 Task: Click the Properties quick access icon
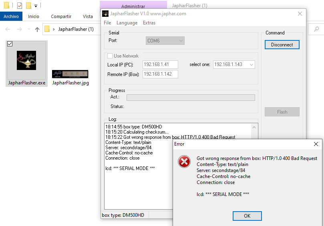pyautogui.click(x=19, y=5)
